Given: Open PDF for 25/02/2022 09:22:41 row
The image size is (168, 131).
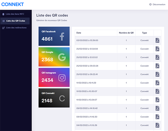Looking at the screenshot, I should [x=157, y=74].
